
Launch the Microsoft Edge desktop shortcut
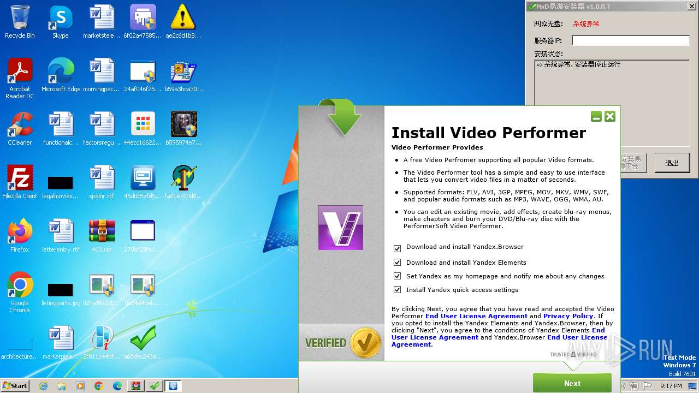(61, 75)
